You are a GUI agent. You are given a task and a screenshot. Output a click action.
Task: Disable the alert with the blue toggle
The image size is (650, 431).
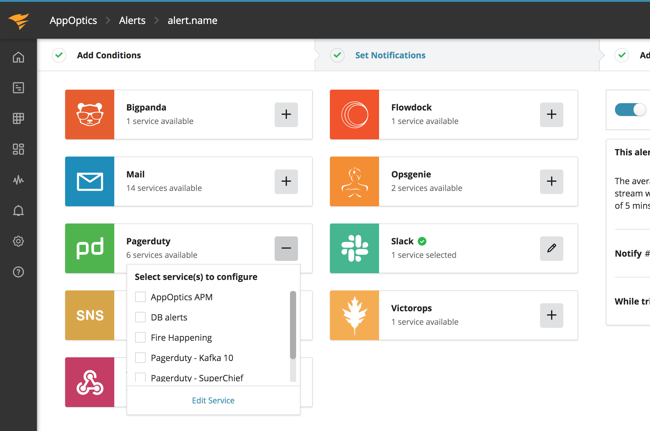(x=630, y=110)
